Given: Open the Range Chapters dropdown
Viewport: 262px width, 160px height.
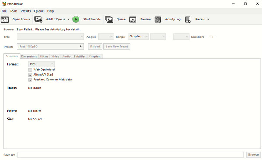Looking at the screenshot, I should pyautogui.click(x=138, y=37).
